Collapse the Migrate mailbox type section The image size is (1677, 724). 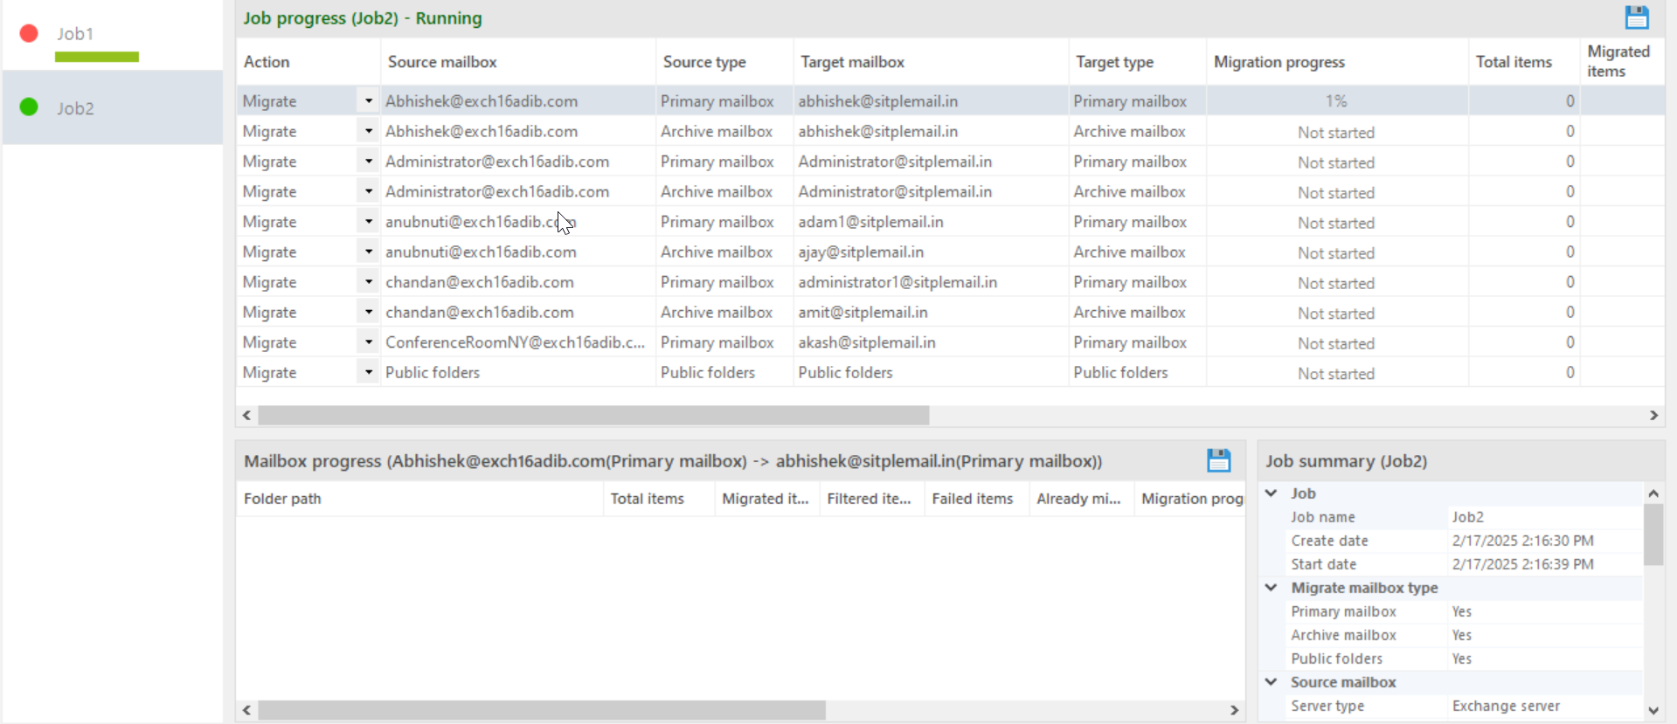pyautogui.click(x=1272, y=588)
